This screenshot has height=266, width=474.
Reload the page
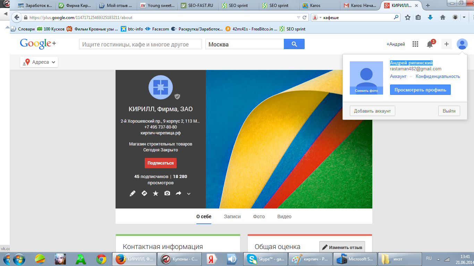(305, 17)
